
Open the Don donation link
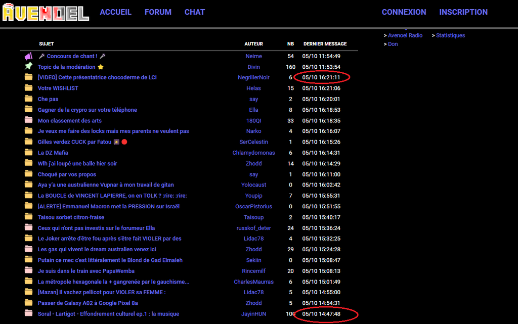[x=393, y=44]
